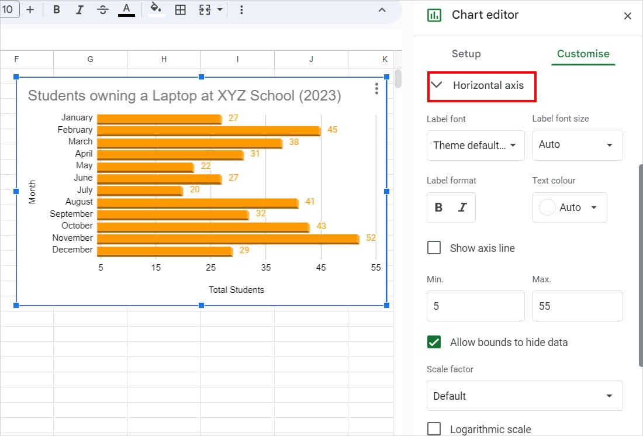Enable the Logarithmic scale option
Viewport: 643px width, 436px height.
click(434, 428)
